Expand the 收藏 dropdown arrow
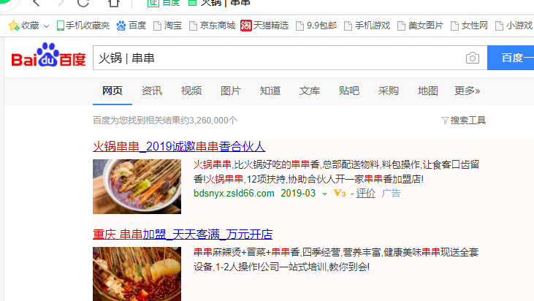Viewport: 534px width, 301px height. coord(46,26)
